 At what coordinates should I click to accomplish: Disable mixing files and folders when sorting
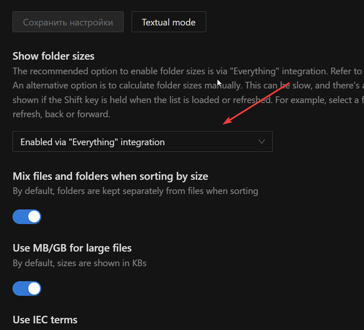pyautogui.click(x=27, y=217)
